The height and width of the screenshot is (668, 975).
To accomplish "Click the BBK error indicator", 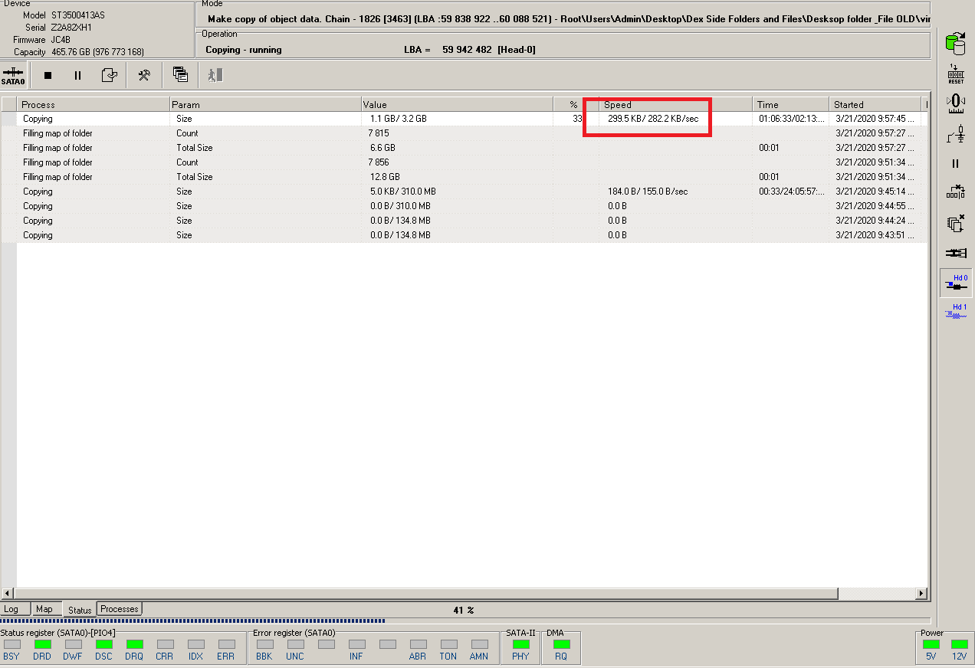I will (x=264, y=644).
